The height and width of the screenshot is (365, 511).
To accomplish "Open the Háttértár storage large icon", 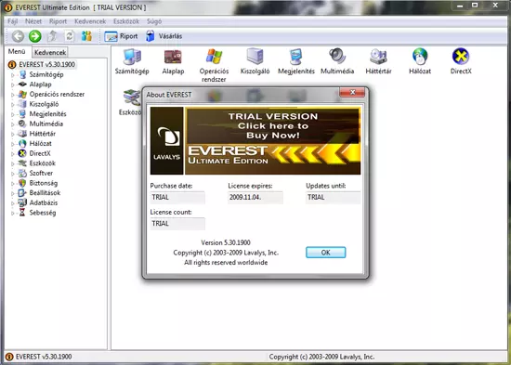I will (378, 61).
